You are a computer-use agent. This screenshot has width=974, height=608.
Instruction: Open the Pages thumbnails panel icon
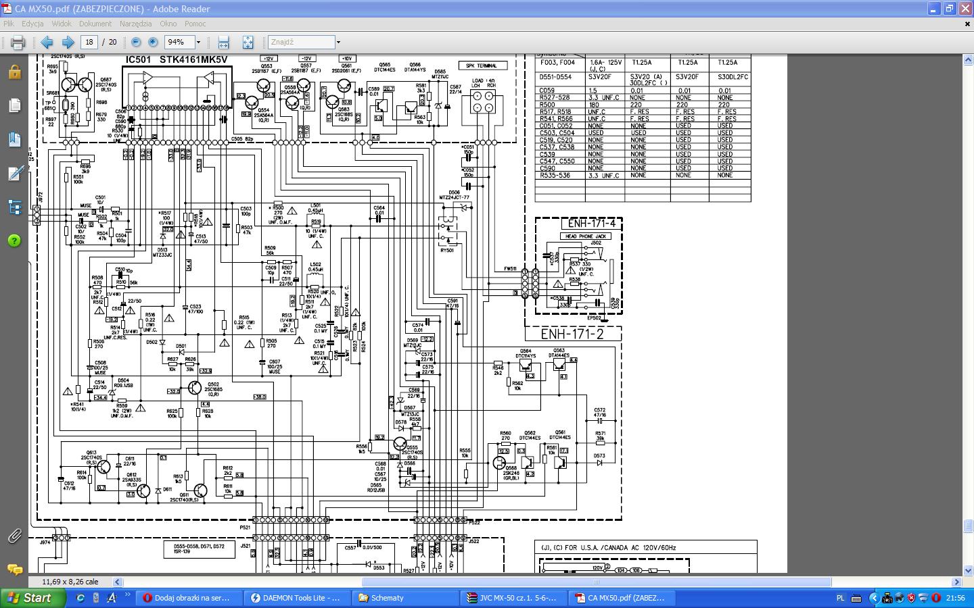(14, 105)
